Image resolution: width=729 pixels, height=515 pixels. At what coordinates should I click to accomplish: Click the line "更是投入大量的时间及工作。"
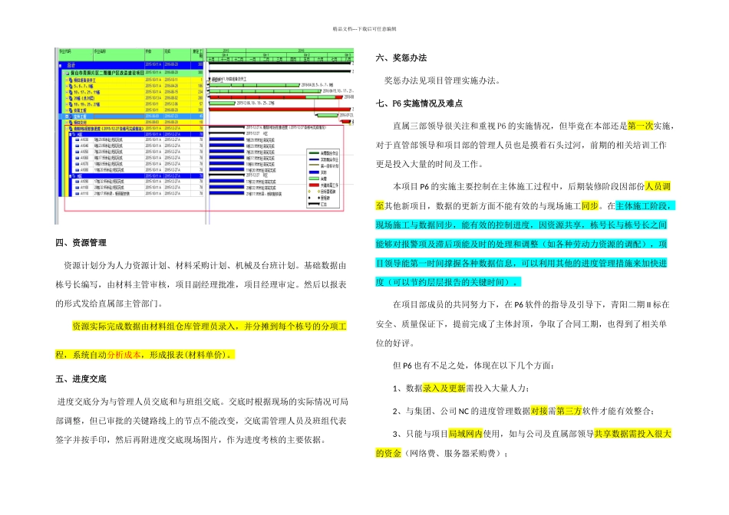pos(430,164)
